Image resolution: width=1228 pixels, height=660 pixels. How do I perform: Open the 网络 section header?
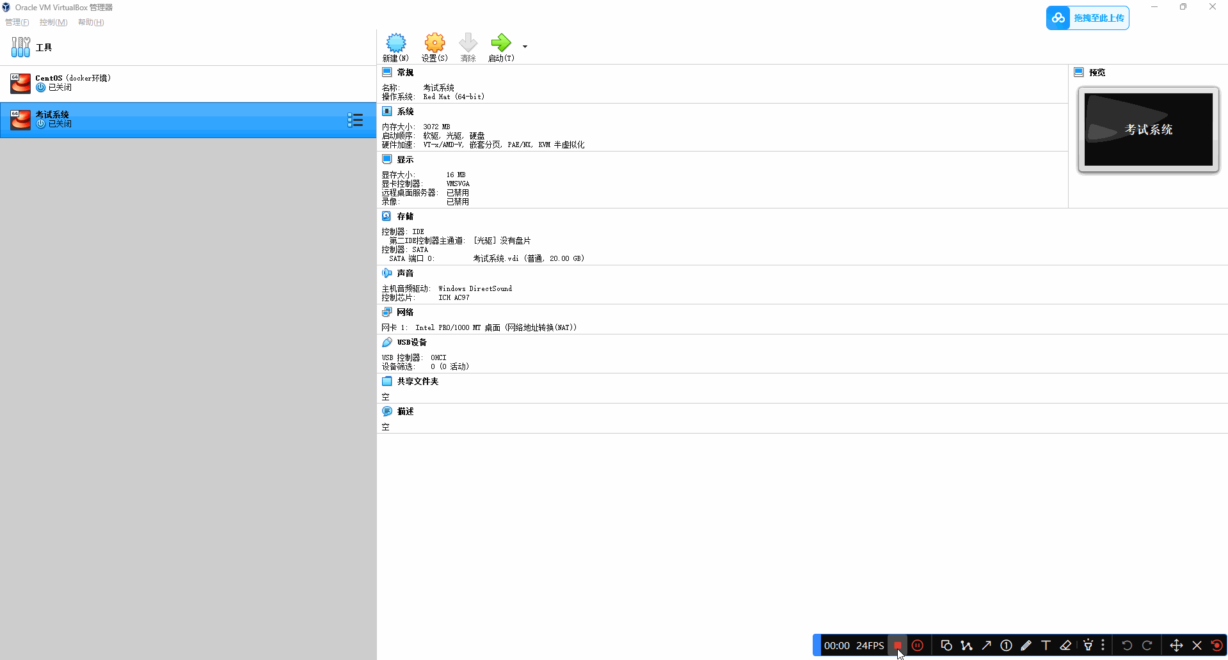pyautogui.click(x=405, y=312)
